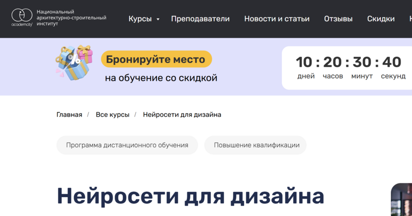Click the дней label under countdown
Image resolution: width=412 pixels, height=216 pixels.
306,76
